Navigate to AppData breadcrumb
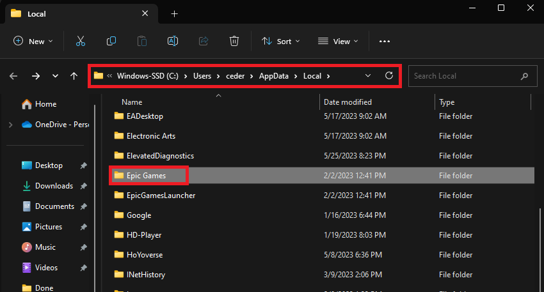Image resolution: width=544 pixels, height=292 pixels. pyautogui.click(x=274, y=76)
